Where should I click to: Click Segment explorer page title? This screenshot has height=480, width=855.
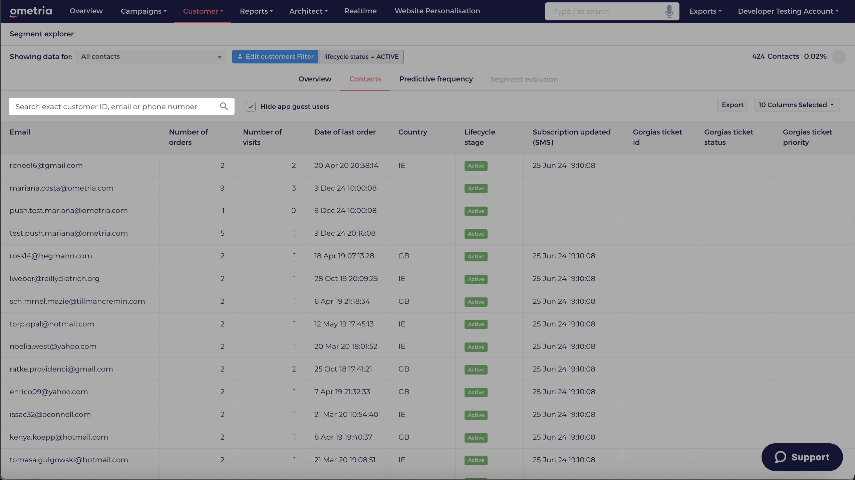click(42, 34)
